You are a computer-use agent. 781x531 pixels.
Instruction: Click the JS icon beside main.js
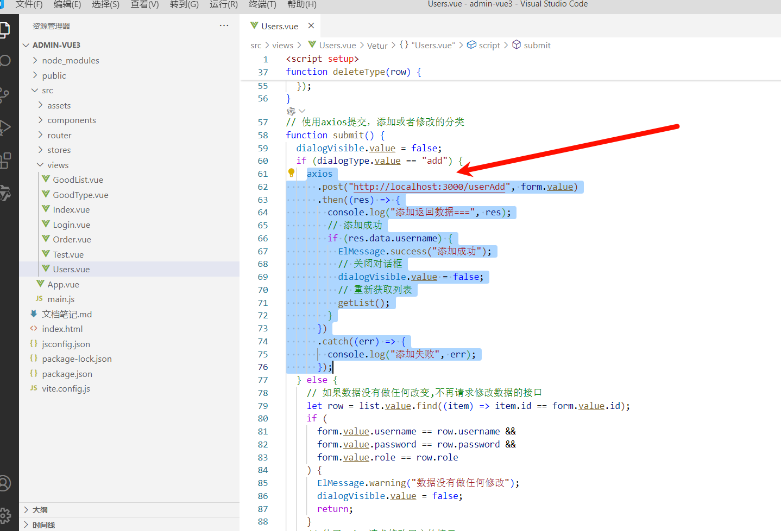click(x=39, y=298)
